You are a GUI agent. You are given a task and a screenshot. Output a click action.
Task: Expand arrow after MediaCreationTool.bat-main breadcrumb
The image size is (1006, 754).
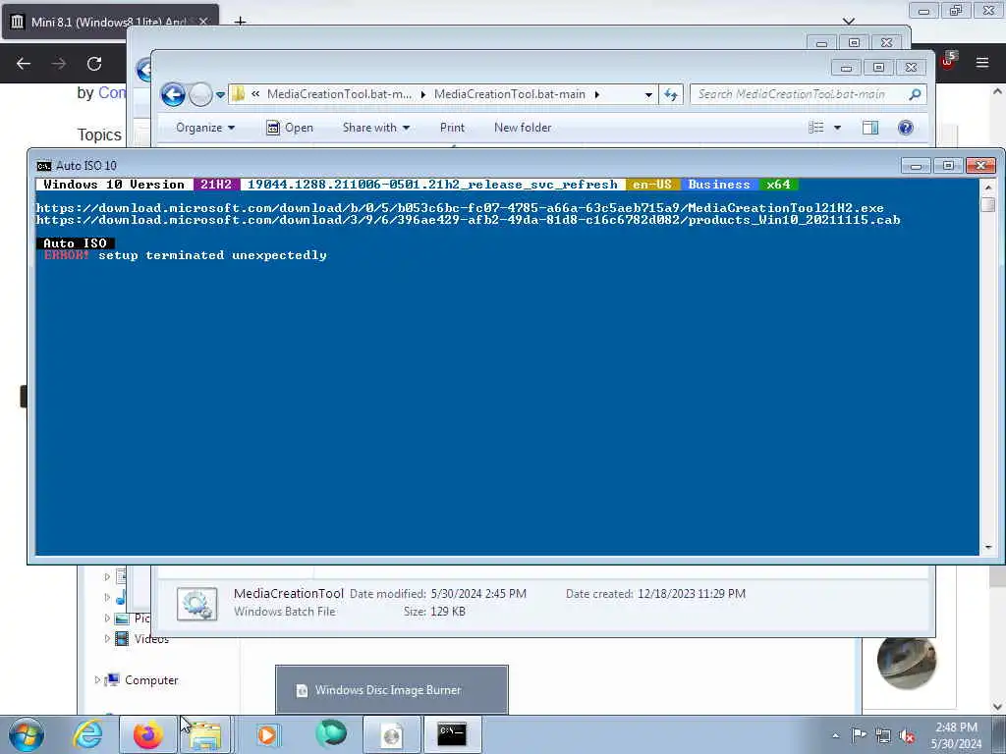(x=596, y=94)
